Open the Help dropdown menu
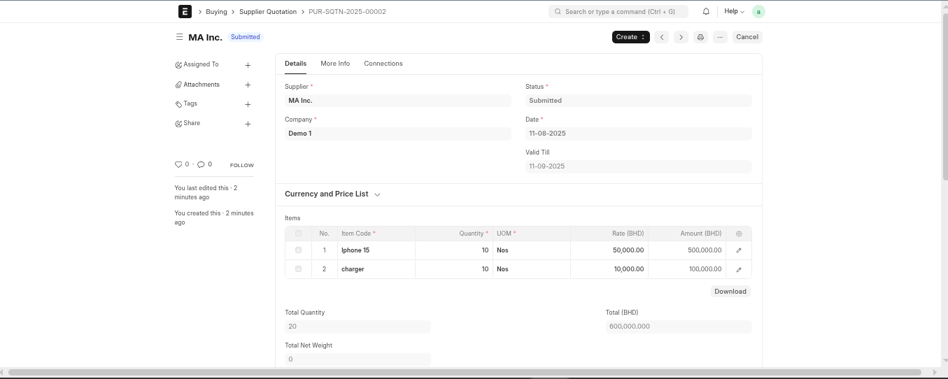This screenshot has height=379, width=948. coord(734,12)
